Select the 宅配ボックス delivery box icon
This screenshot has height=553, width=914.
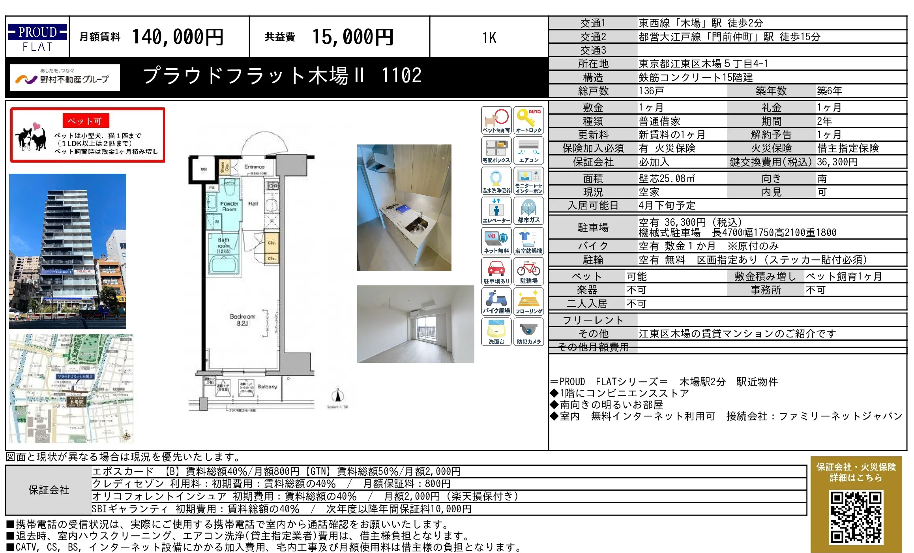coord(496,150)
